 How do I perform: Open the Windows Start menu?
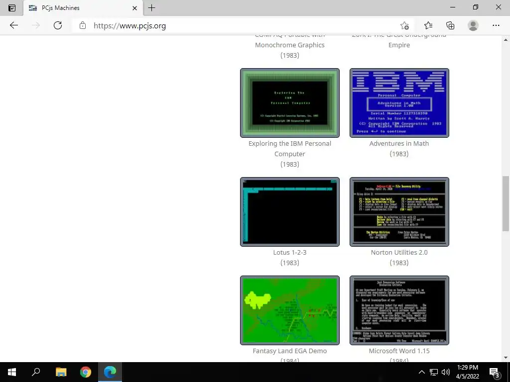12,372
